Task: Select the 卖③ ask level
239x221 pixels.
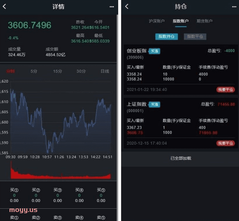Action: pos(58,217)
